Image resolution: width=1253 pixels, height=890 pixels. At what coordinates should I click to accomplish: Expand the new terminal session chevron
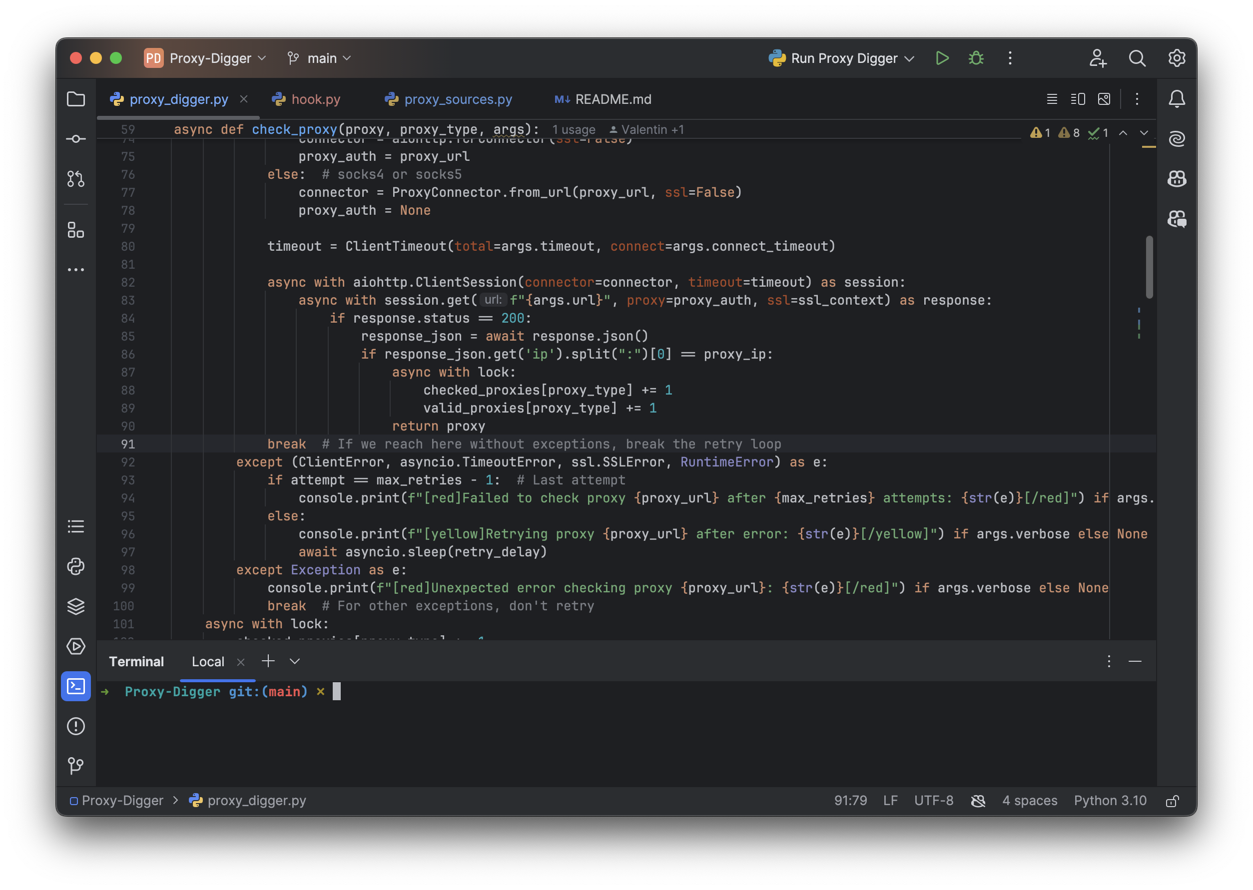pyautogui.click(x=294, y=661)
